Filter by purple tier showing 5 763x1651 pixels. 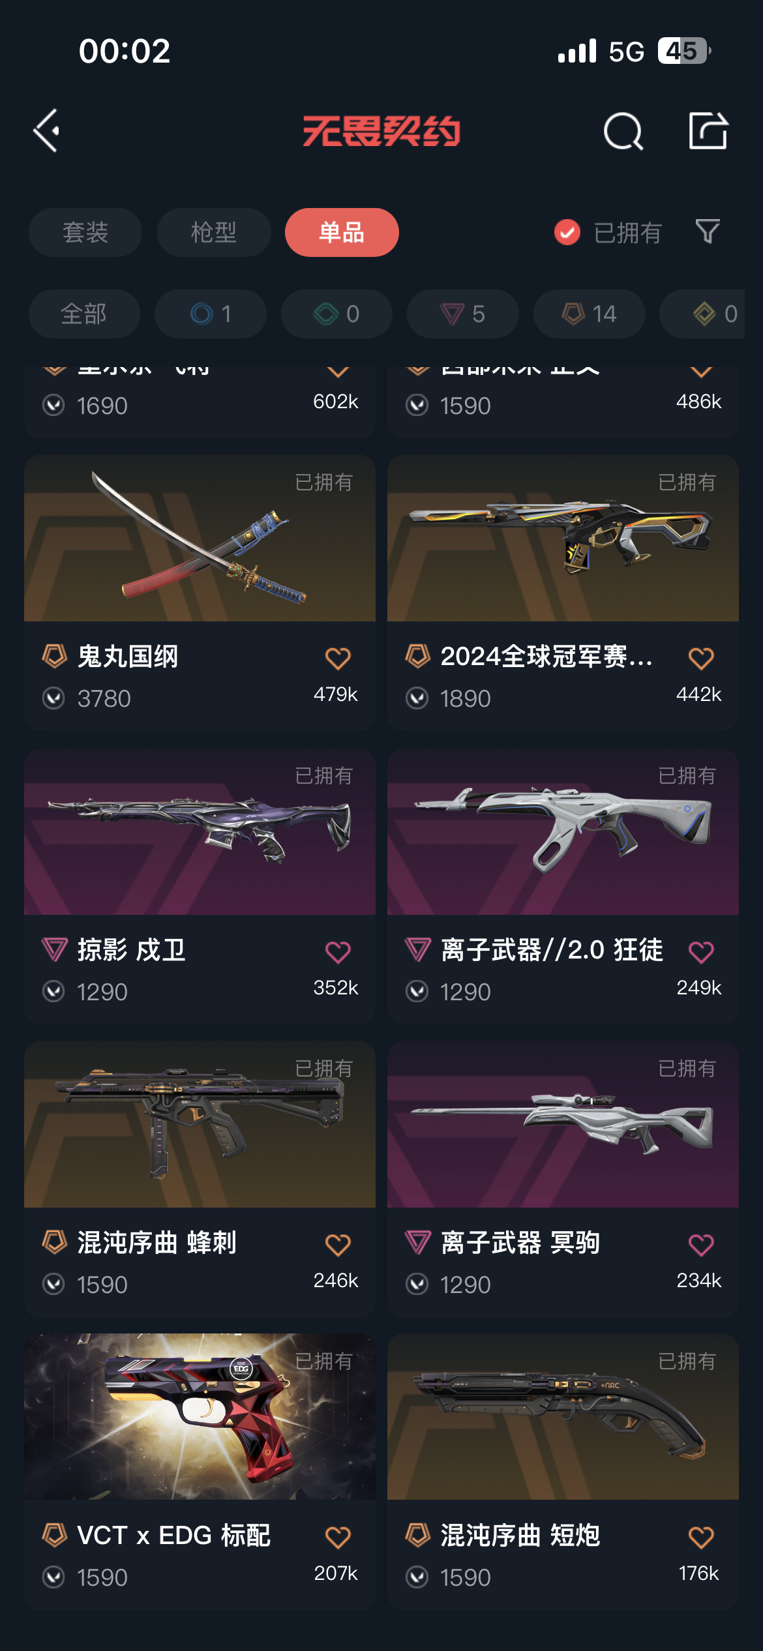[463, 314]
